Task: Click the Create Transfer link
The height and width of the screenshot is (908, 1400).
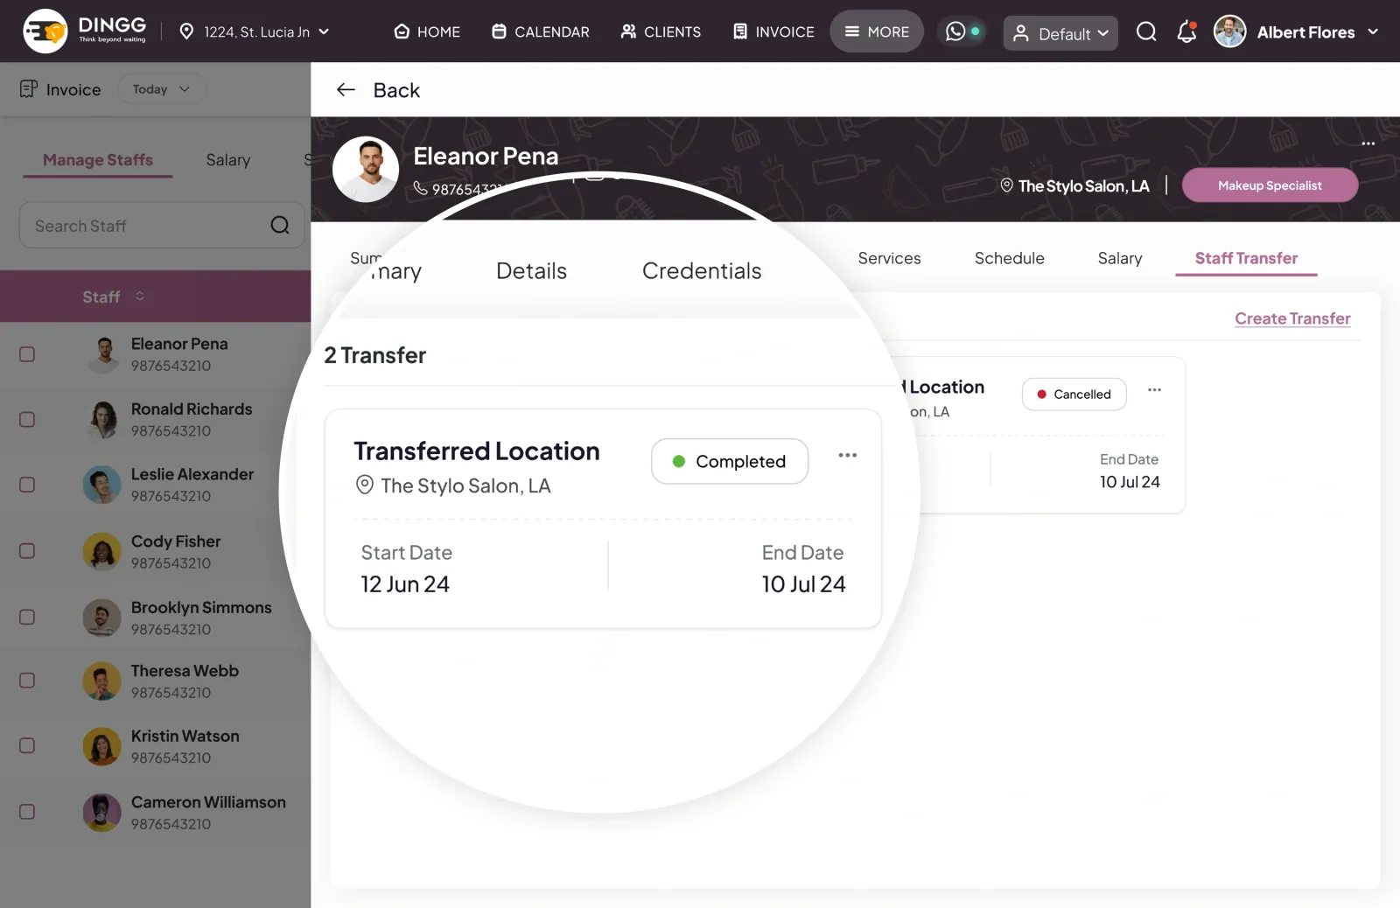Action: point(1292,318)
